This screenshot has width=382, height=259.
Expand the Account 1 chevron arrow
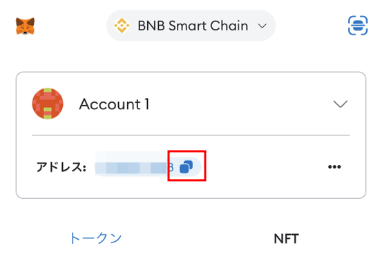pyautogui.click(x=340, y=104)
